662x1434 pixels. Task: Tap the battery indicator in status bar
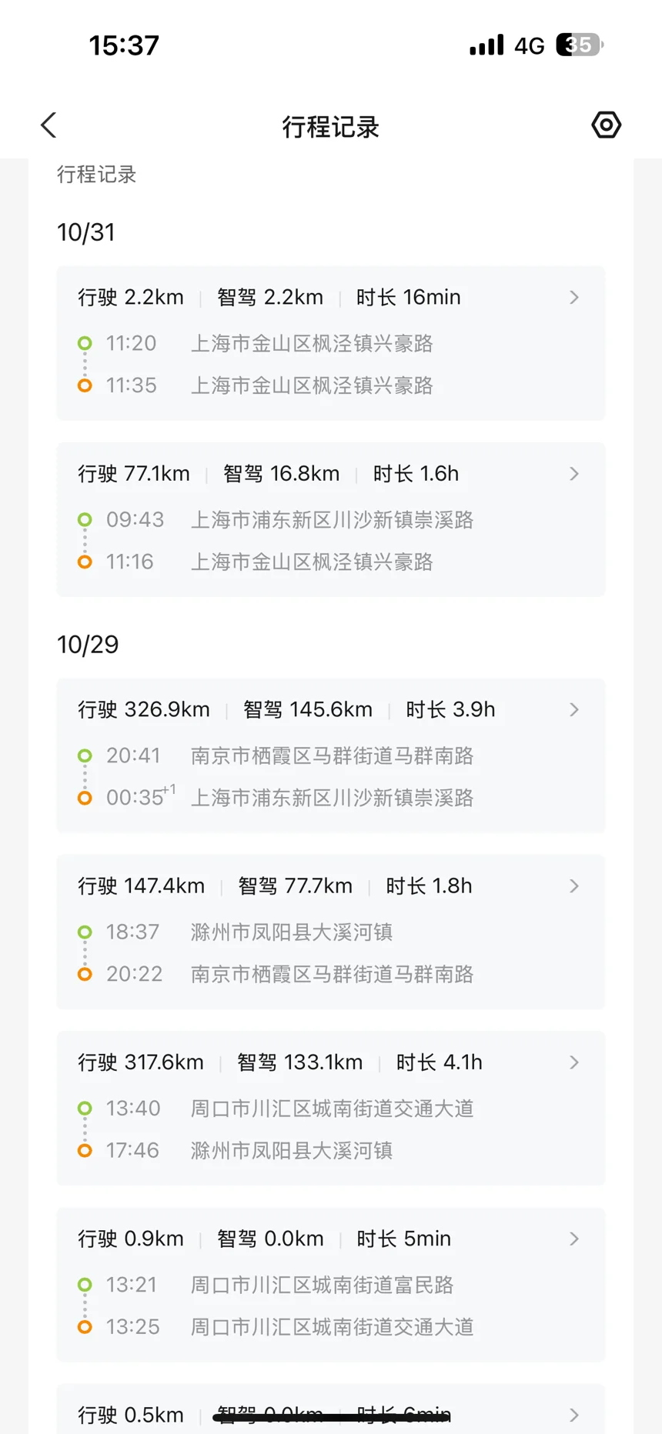pos(579,45)
